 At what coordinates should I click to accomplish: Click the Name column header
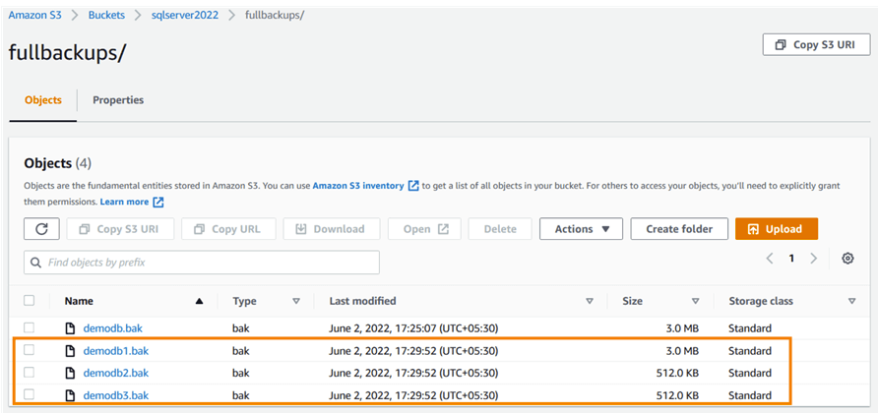coord(79,301)
